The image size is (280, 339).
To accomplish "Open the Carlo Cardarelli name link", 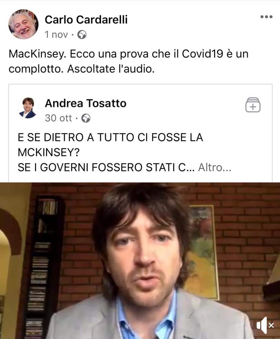I will click(86, 20).
